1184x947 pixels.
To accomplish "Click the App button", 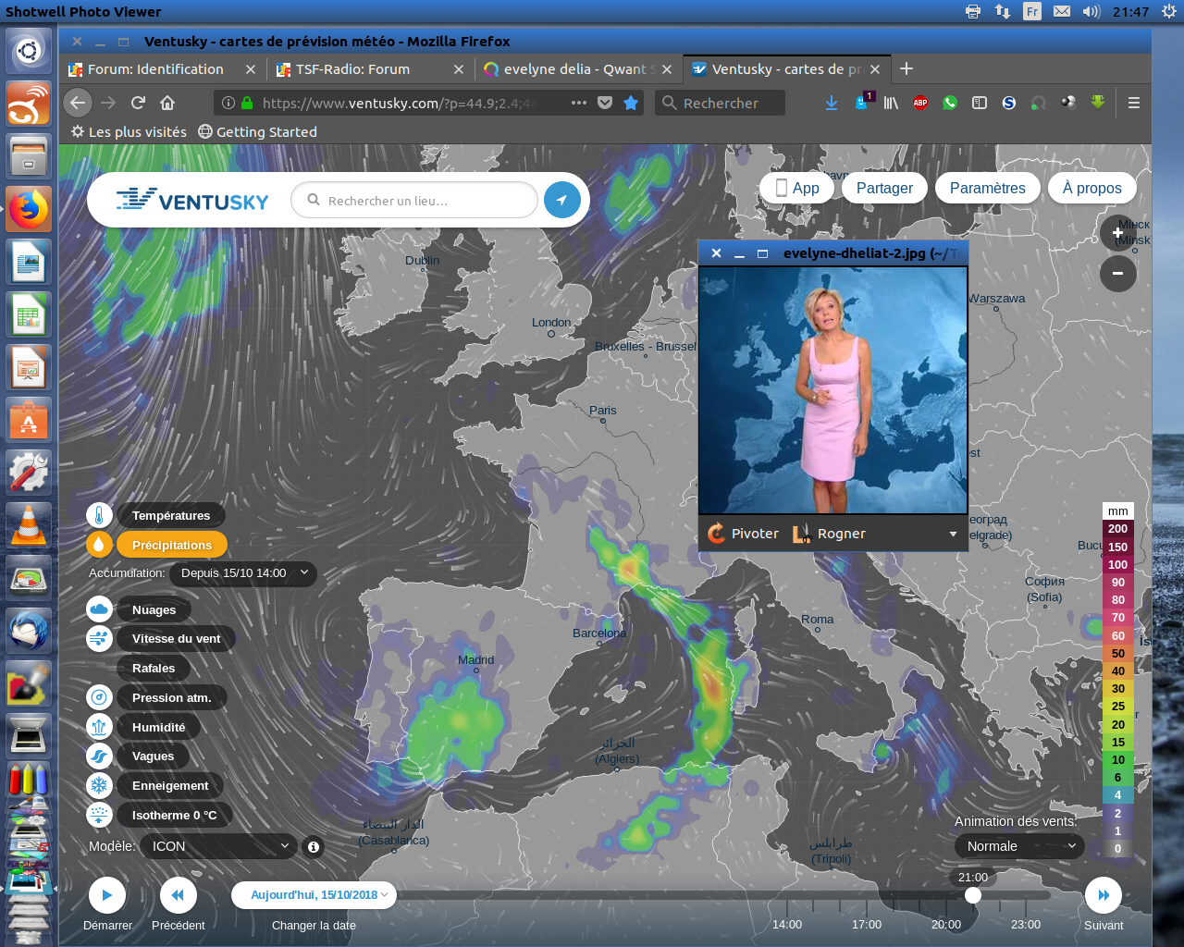I will point(796,188).
